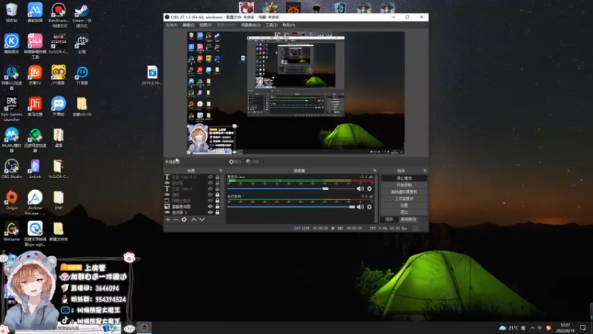Select the Arctime Pro desktop icon
The width and height of the screenshot is (593, 334).
(35, 203)
